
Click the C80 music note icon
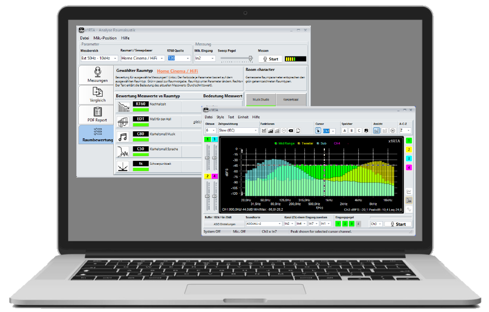point(123,136)
